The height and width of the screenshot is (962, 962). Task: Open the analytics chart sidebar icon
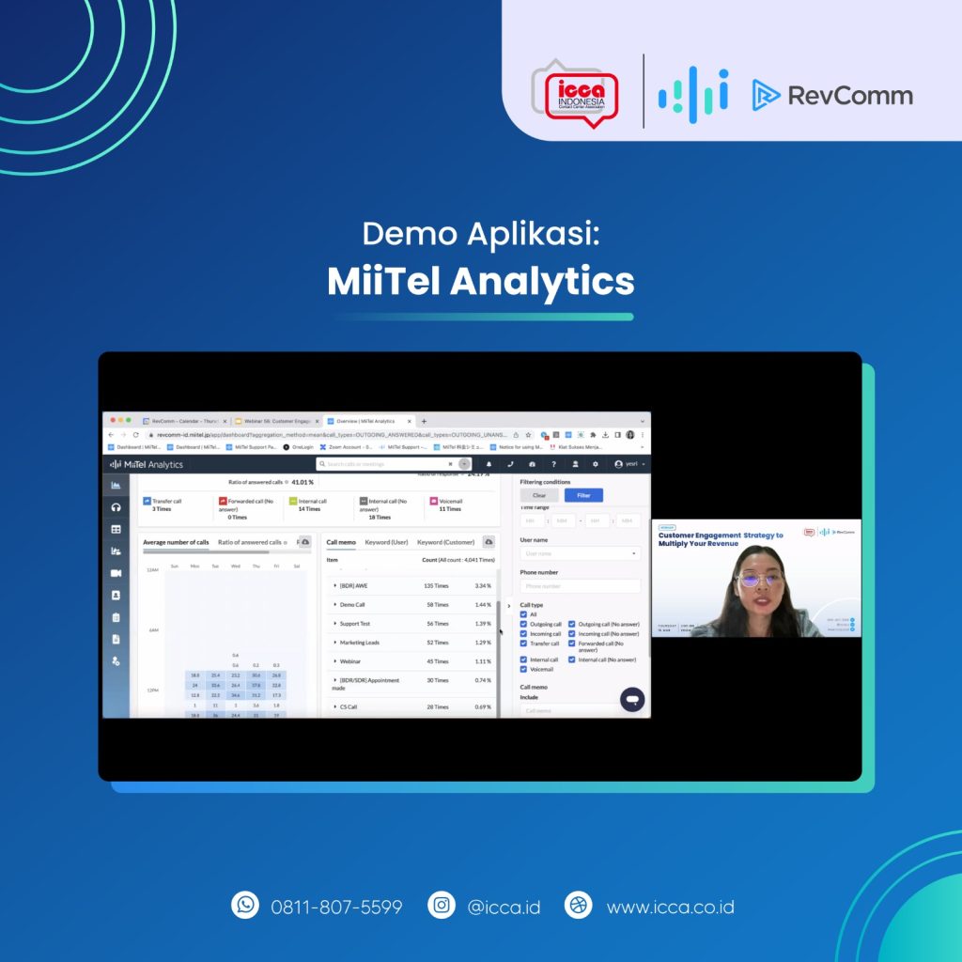pyautogui.click(x=116, y=486)
